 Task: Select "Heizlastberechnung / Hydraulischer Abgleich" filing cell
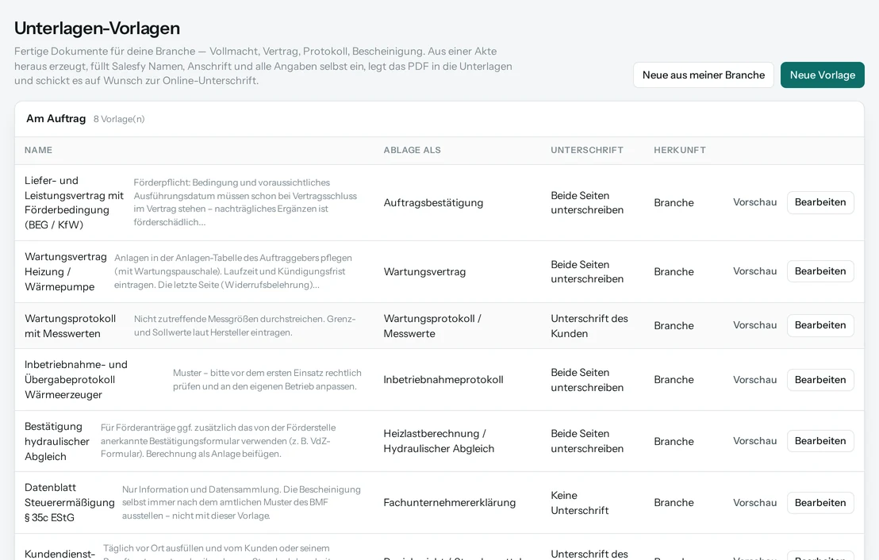click(x=439, y=441)
